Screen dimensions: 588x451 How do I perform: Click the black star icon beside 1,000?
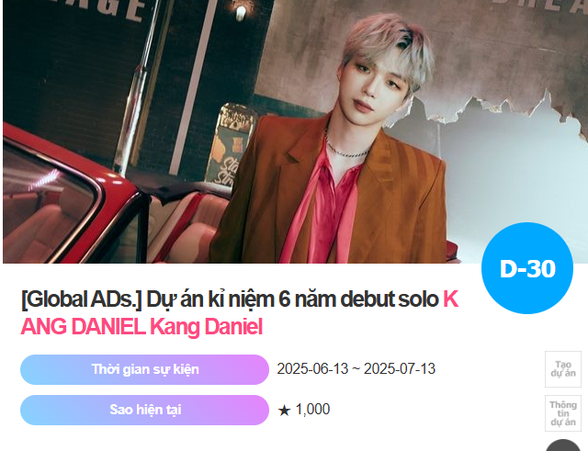point(284,411)
